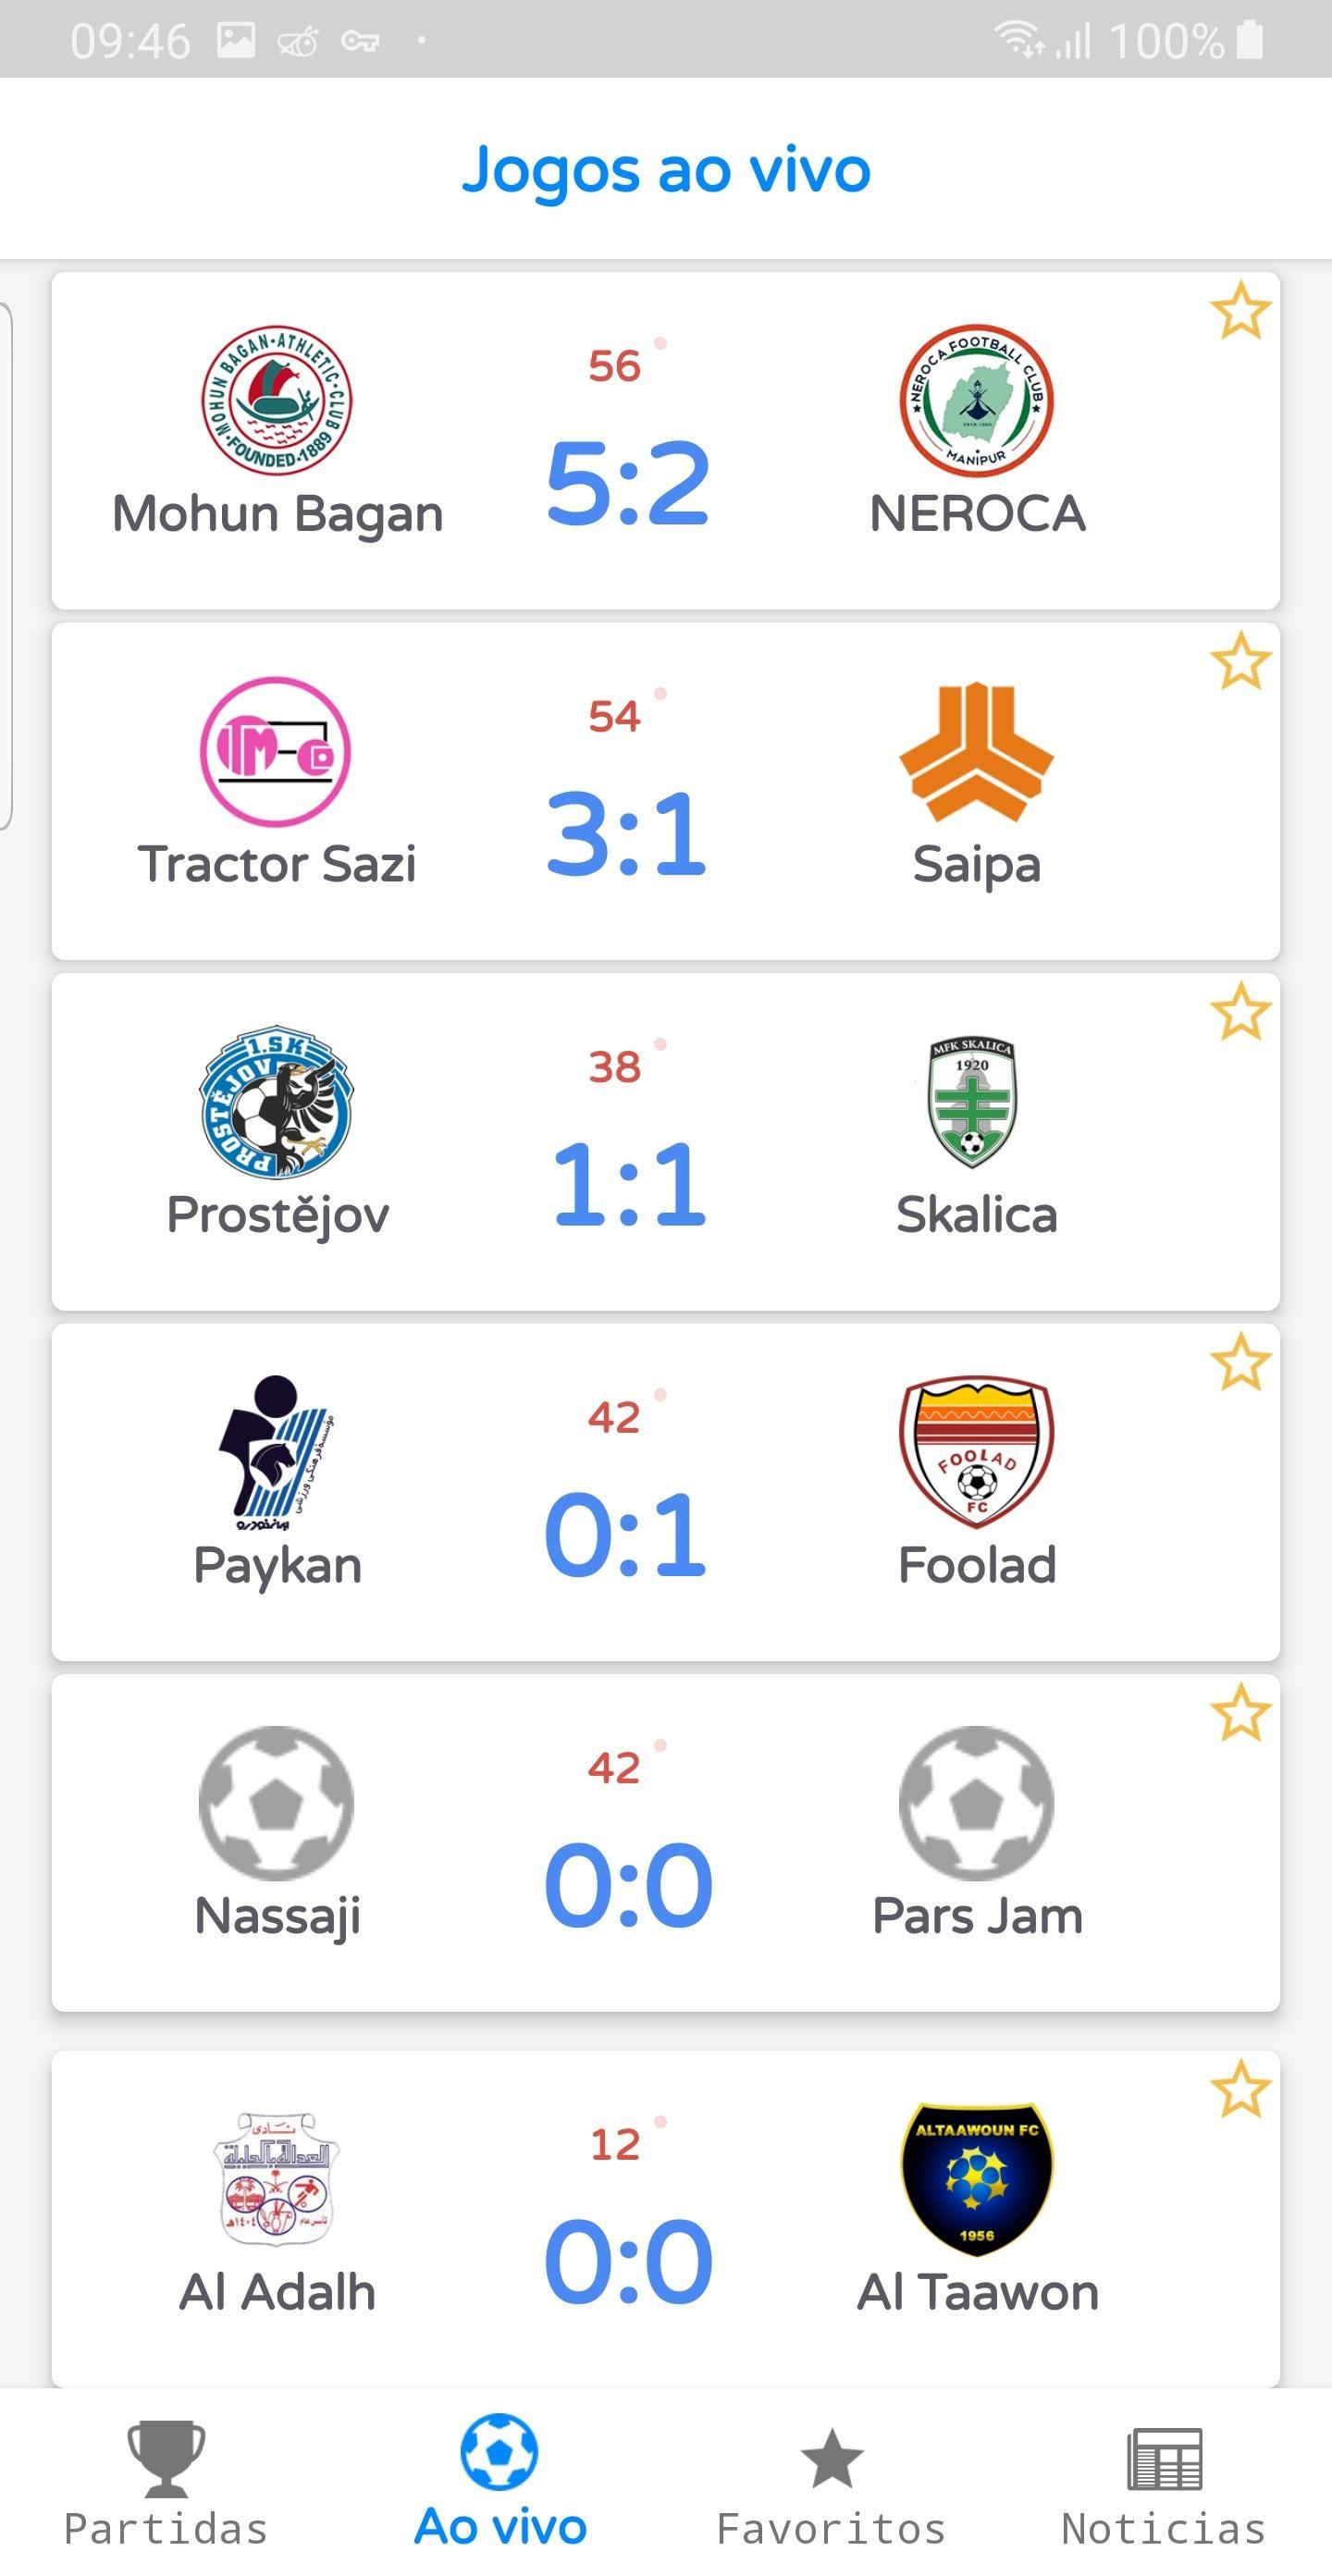Open the 5:2 live score details

point(628,484)
